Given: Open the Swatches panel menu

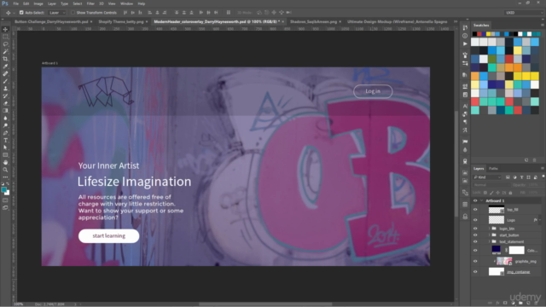Looking at the screenshot, I should (x=543, y=25).
